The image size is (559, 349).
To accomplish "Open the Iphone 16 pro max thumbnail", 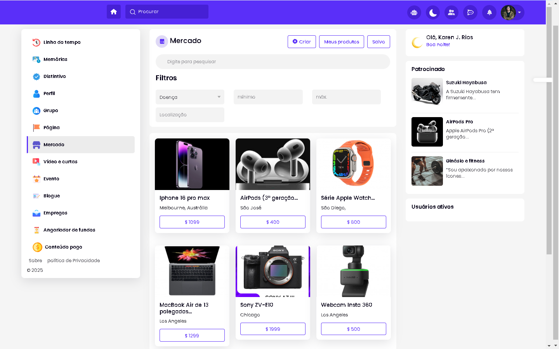I will [192, 164].
